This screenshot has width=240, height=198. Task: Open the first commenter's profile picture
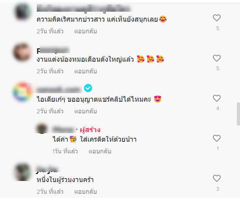pyautogui.click(x=22, y=12)
